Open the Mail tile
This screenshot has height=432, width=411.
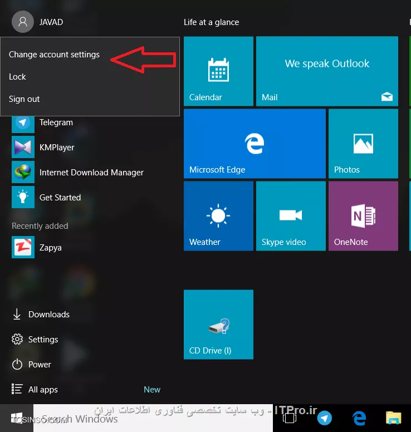(327, 71)
